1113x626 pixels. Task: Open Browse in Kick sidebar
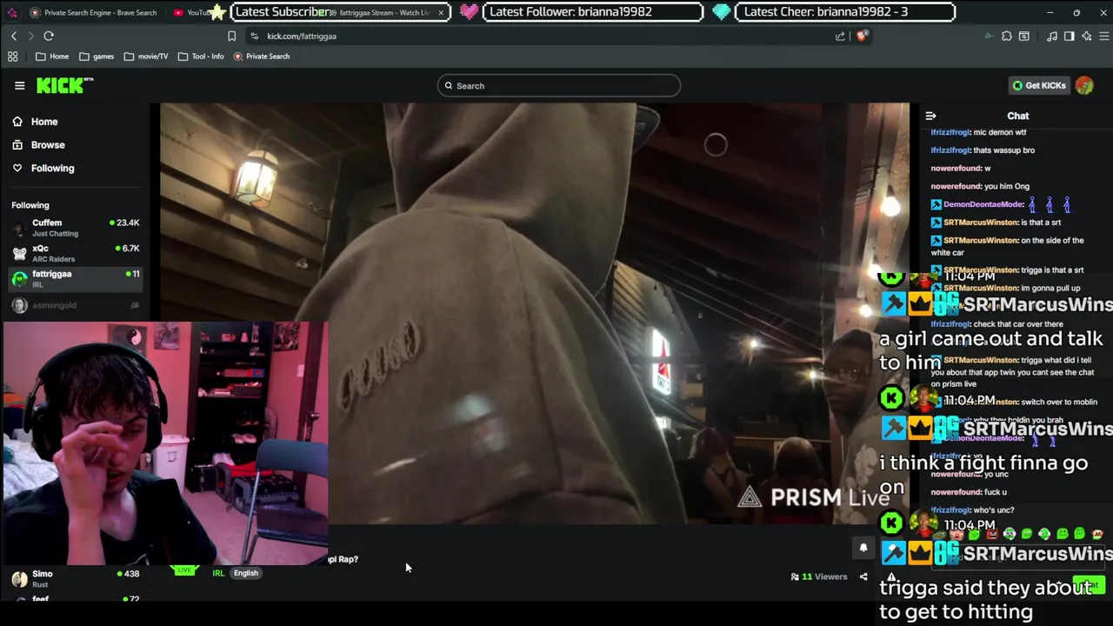[x=39, y=145]
